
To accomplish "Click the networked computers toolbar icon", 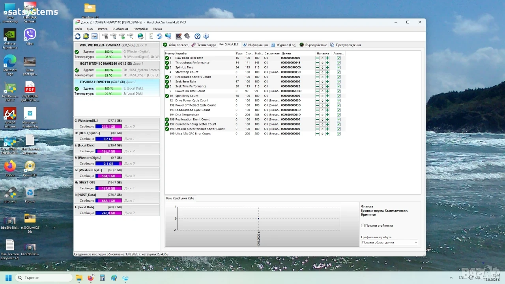I will [x=168, y=36].
